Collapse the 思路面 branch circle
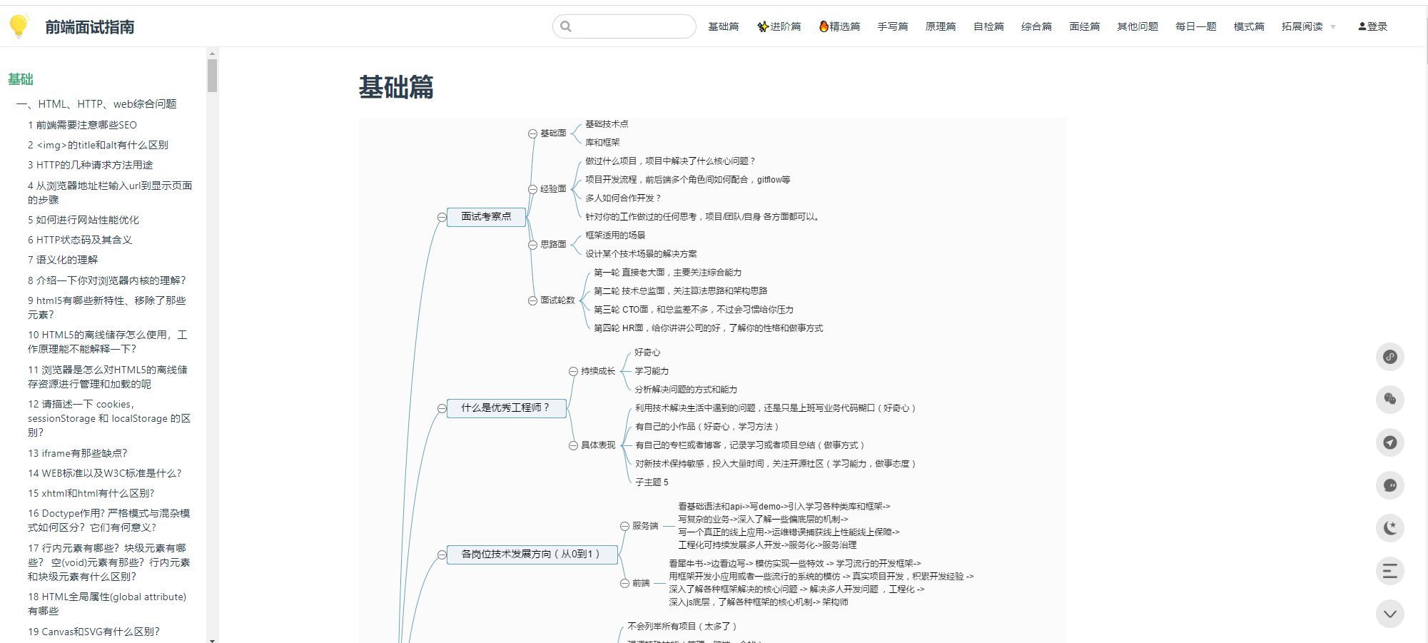Image resolution: width=1428 pixels, height=643 pixels. [532, 245]
